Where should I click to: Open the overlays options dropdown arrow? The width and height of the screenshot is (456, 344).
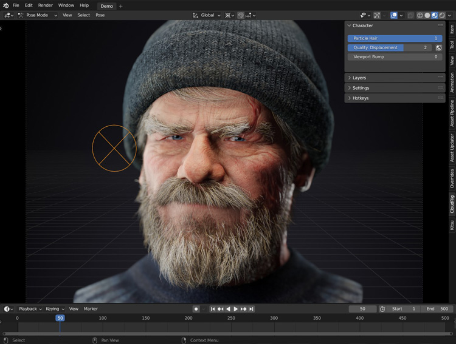[401, 15]
